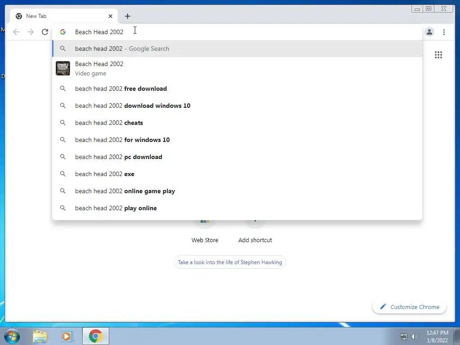Click the Chrome taskbar icon

click(96, 336)
